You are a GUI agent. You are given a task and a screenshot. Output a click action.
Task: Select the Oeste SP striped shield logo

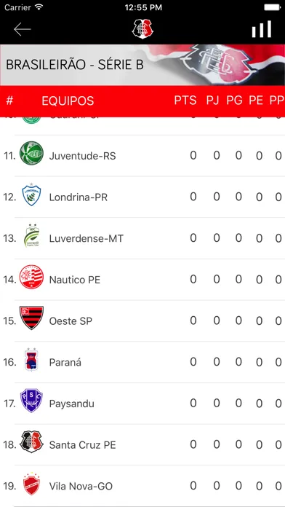31,318
